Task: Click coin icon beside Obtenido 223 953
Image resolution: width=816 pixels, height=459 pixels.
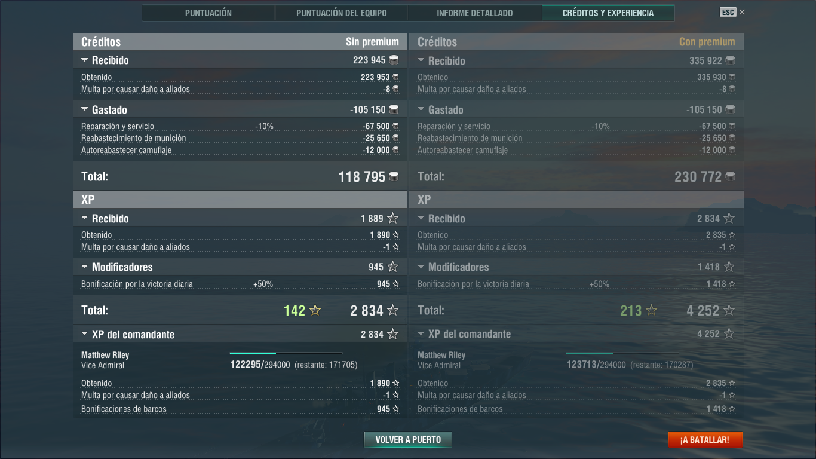Action: (x=395, y=77)
